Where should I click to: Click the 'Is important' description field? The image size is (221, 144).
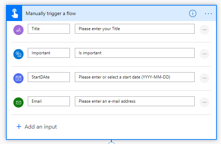135,53
